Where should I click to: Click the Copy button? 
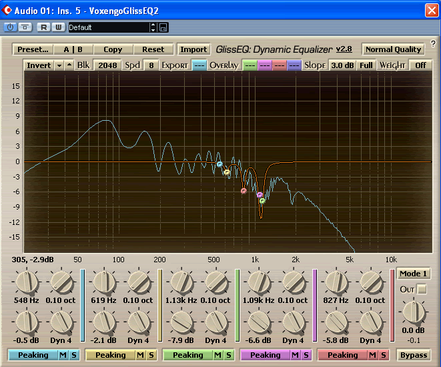pos(113,49)
